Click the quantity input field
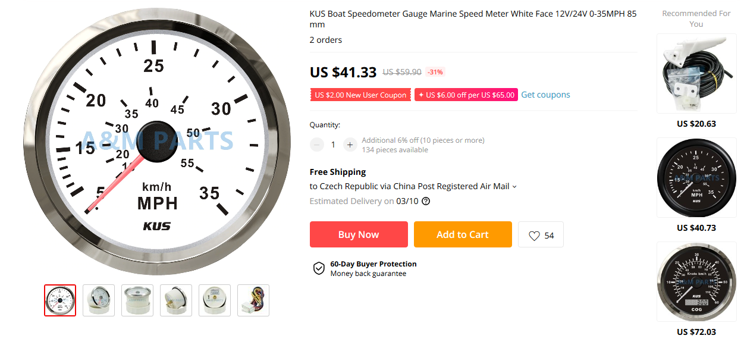Viewport: 744px width, 345px height. coord(333,145)
